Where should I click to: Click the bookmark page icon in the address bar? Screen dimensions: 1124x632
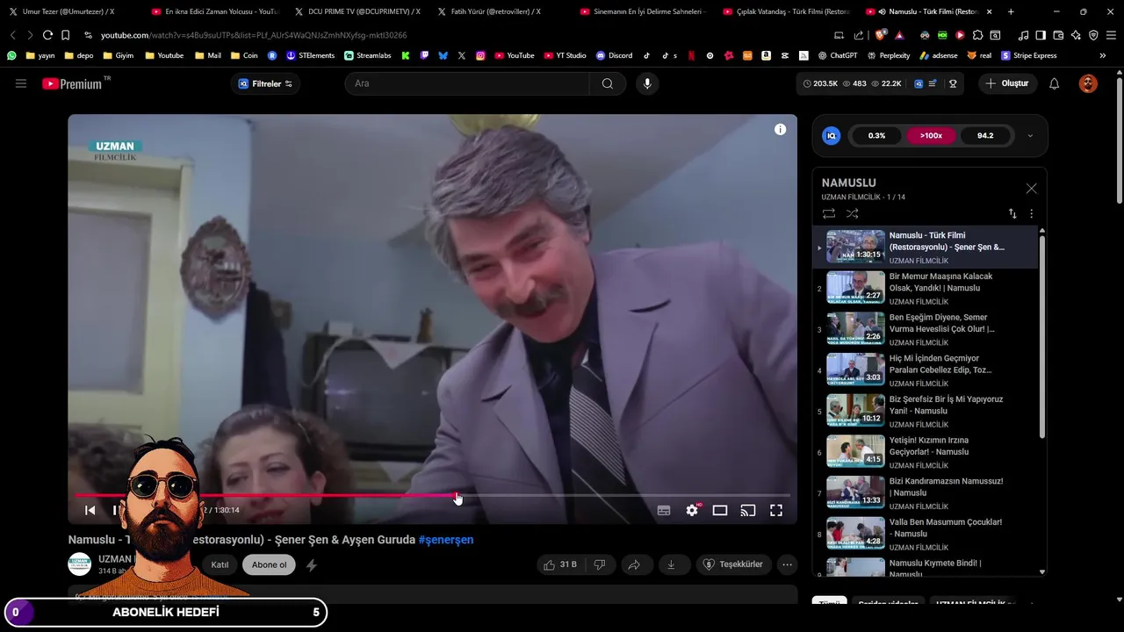65,35
